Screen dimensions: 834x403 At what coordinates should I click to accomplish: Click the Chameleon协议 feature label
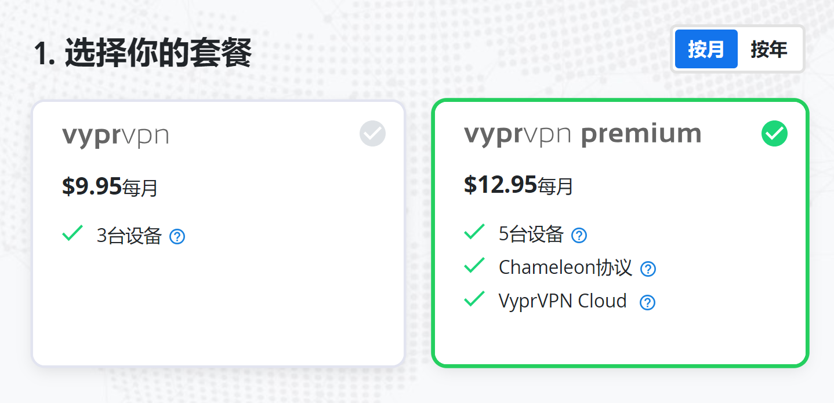pyautogui.click(x=565, y=268)
